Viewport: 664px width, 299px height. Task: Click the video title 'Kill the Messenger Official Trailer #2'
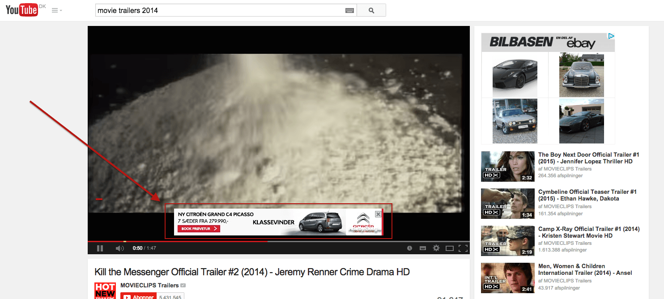(x=252, y=272)
